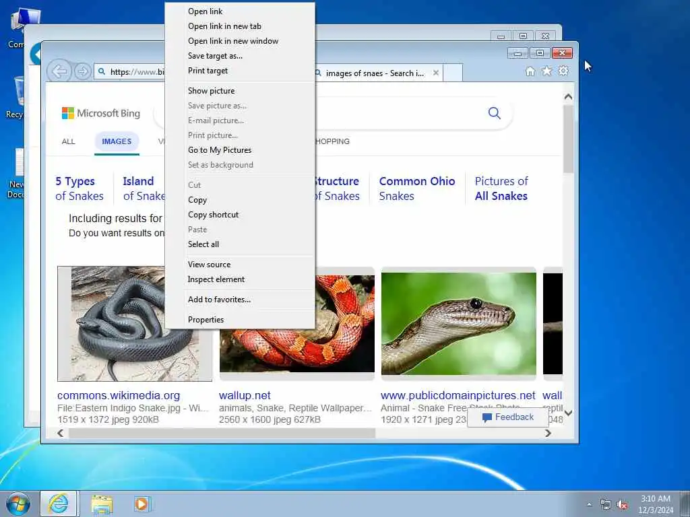Open the Tools gear icon

[x=563, y=71]
